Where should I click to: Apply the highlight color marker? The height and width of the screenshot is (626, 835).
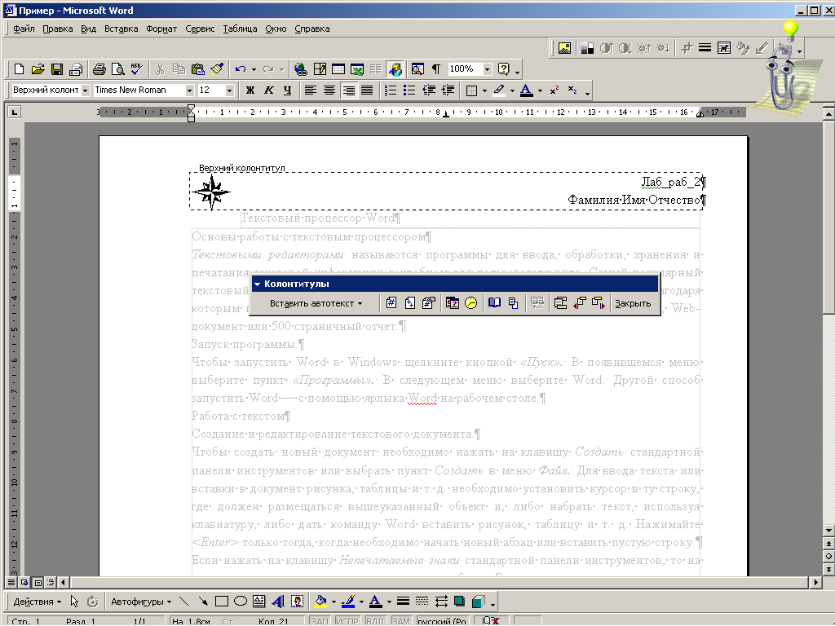(499, 90)
